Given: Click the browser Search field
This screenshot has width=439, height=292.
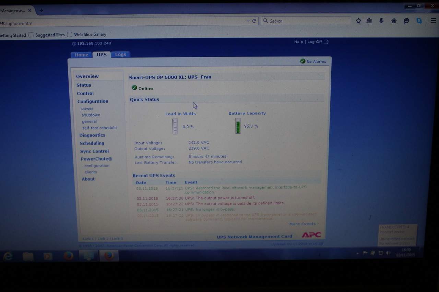Looking at the screenshot, I should point(306,21).
